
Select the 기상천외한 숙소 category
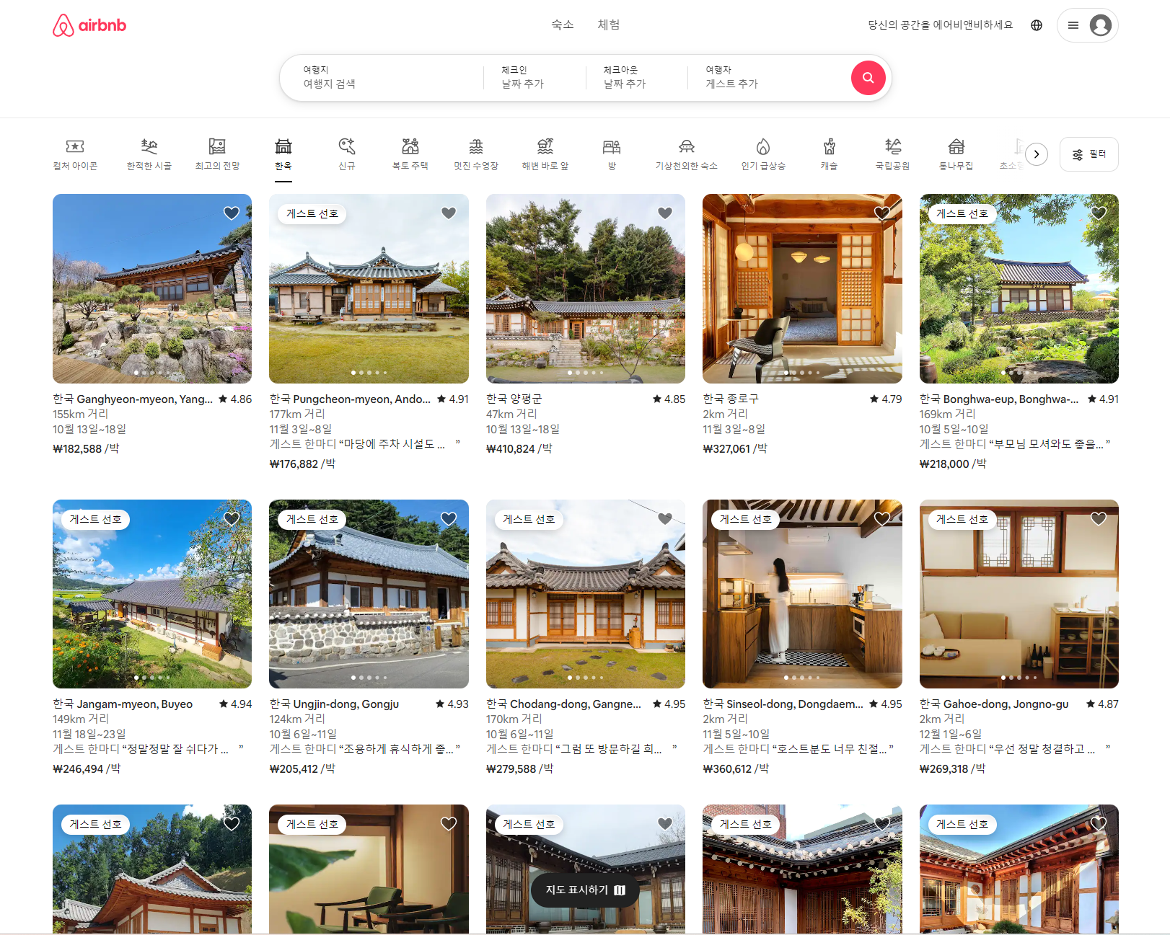[687, 154]
